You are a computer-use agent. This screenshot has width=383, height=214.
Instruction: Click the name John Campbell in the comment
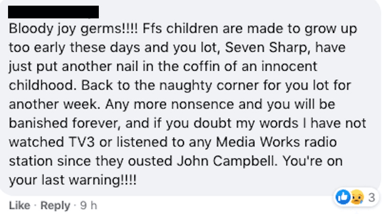coord(226,161)
